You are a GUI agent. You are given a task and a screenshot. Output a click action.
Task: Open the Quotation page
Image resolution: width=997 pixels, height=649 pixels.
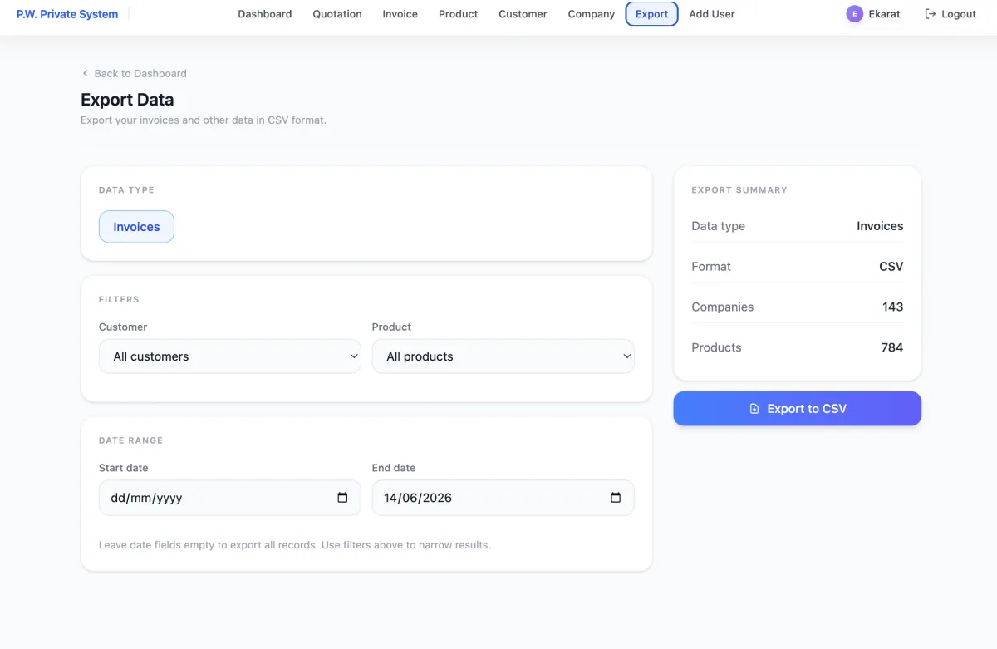pyautogui.click(x=337, y=14)
